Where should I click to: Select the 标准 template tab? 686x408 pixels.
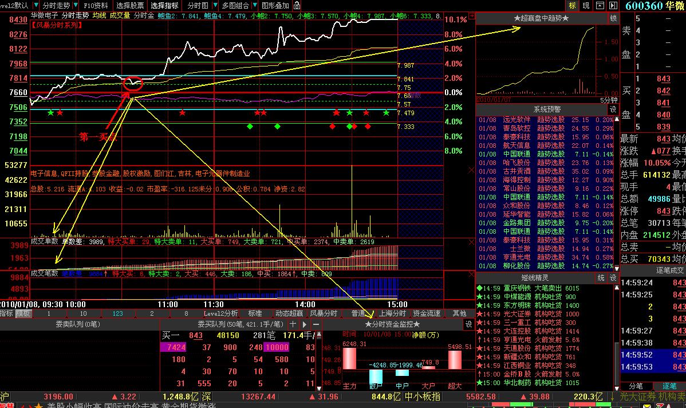tap(255, 313)
